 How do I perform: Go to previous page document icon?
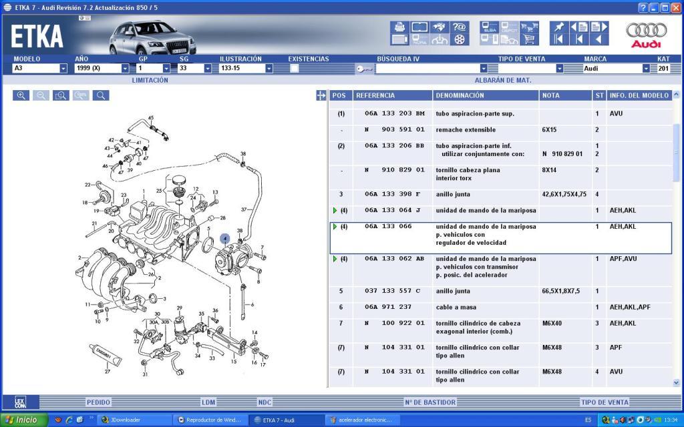pyautogui.click(x=579, y=27)
